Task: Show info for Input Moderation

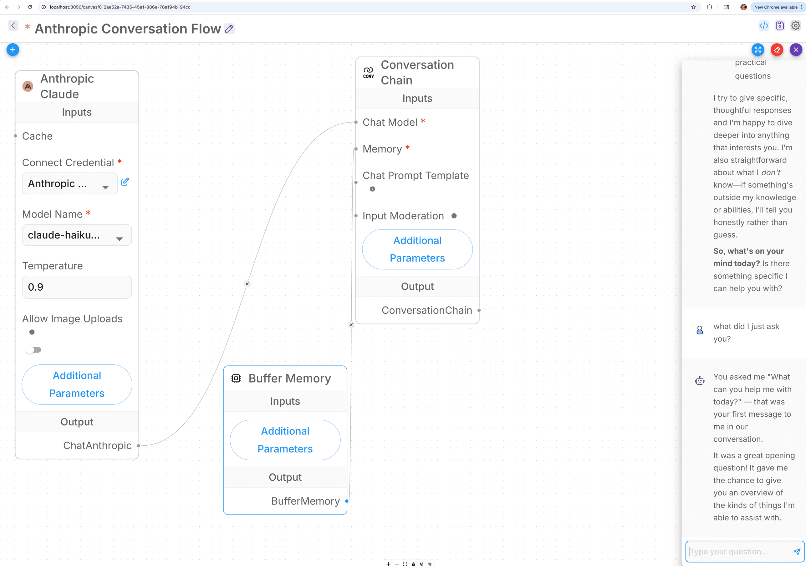Action: pos(454,216)
